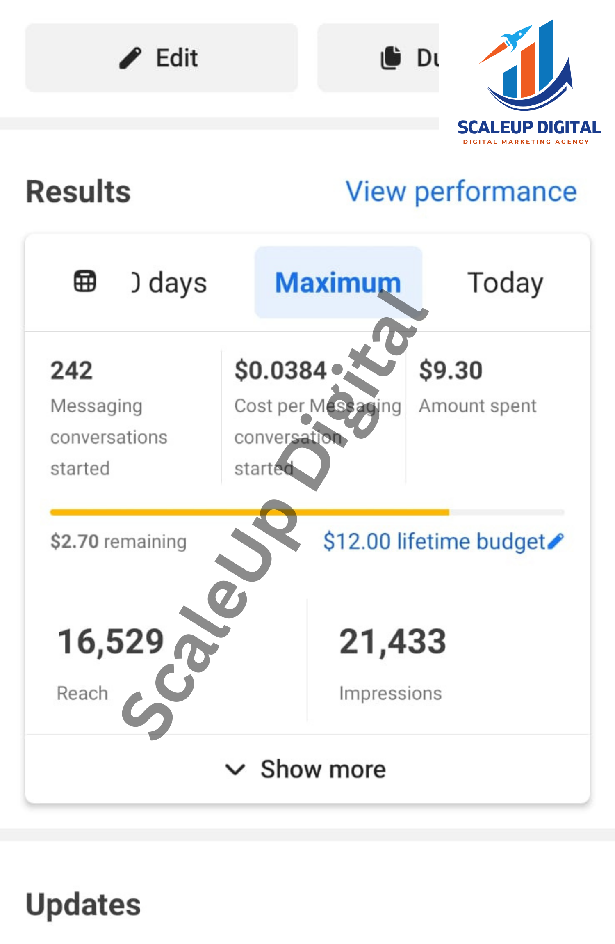
Task: Open the custom date range calendar icon
Action: [x=85, y=282]
